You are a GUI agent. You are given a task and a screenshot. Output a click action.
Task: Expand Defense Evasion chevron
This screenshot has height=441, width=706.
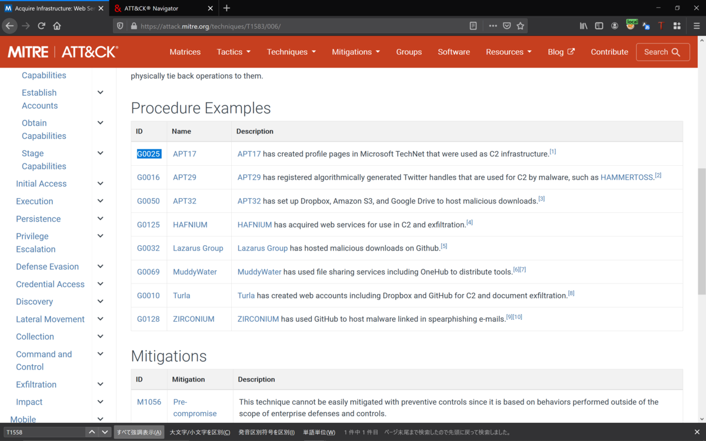pos(101,266)
